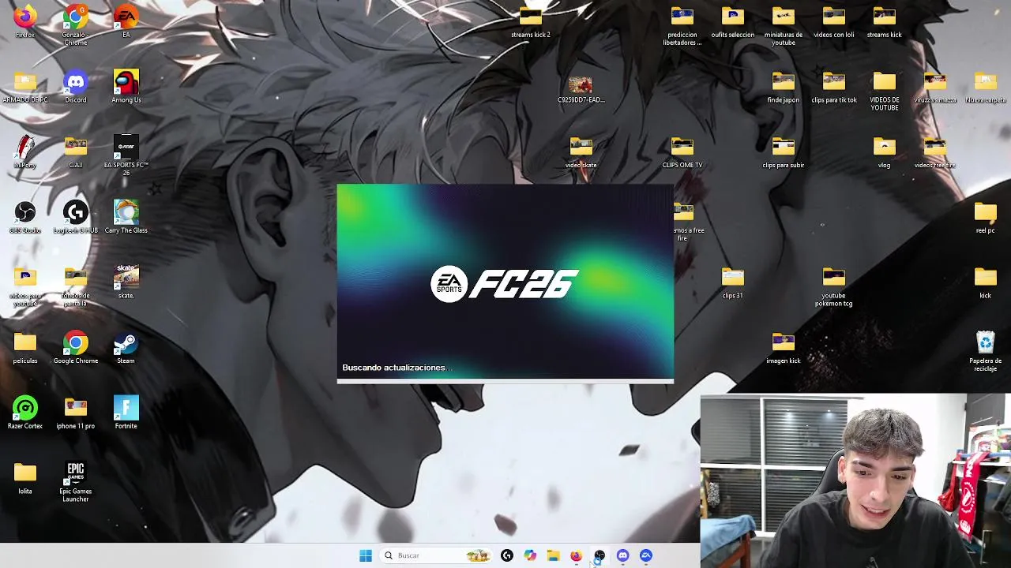Viewport: 1011px width, 568px height.
Task: Select the lolita folder
Action: click(25, 479)
